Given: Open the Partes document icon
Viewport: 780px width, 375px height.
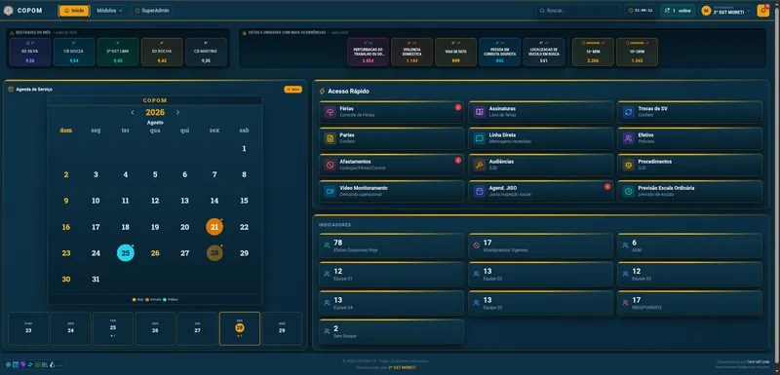Looking at the screenshot, I should [x=330, y=138].
